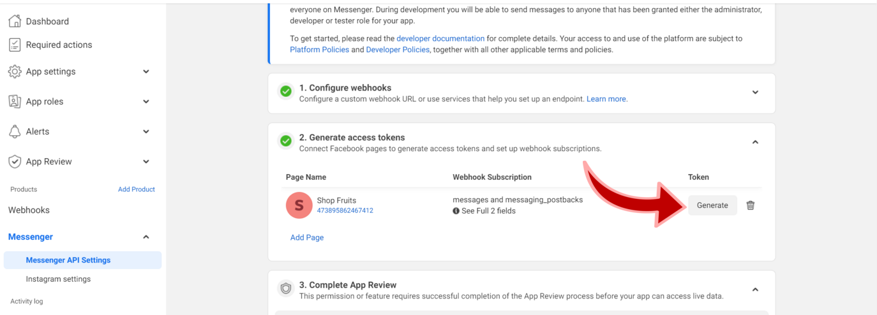Click the Token column header
The width and height of the screenshot is (877, 315).
click(698, 177)
